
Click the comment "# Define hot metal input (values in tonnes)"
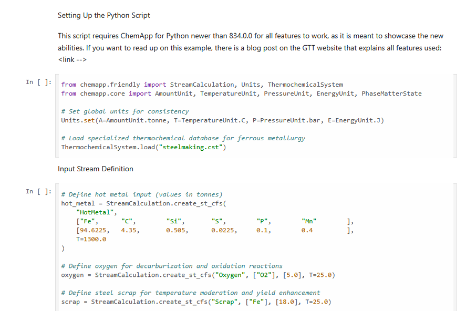(142, 194)
